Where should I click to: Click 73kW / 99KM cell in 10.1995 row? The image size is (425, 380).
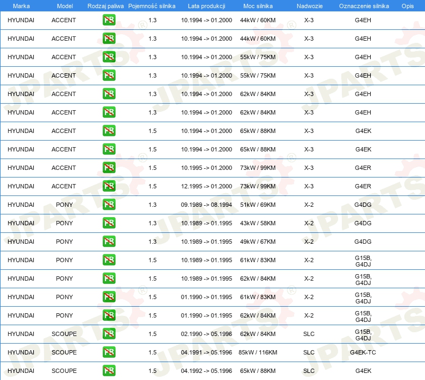coord(258,168)
